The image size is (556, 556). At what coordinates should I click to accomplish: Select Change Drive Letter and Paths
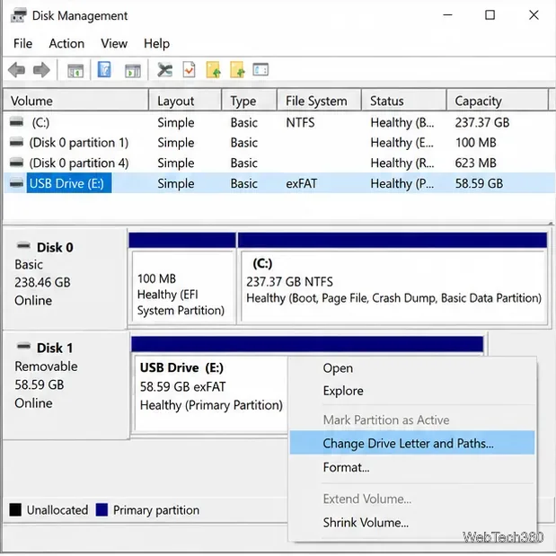412,443
